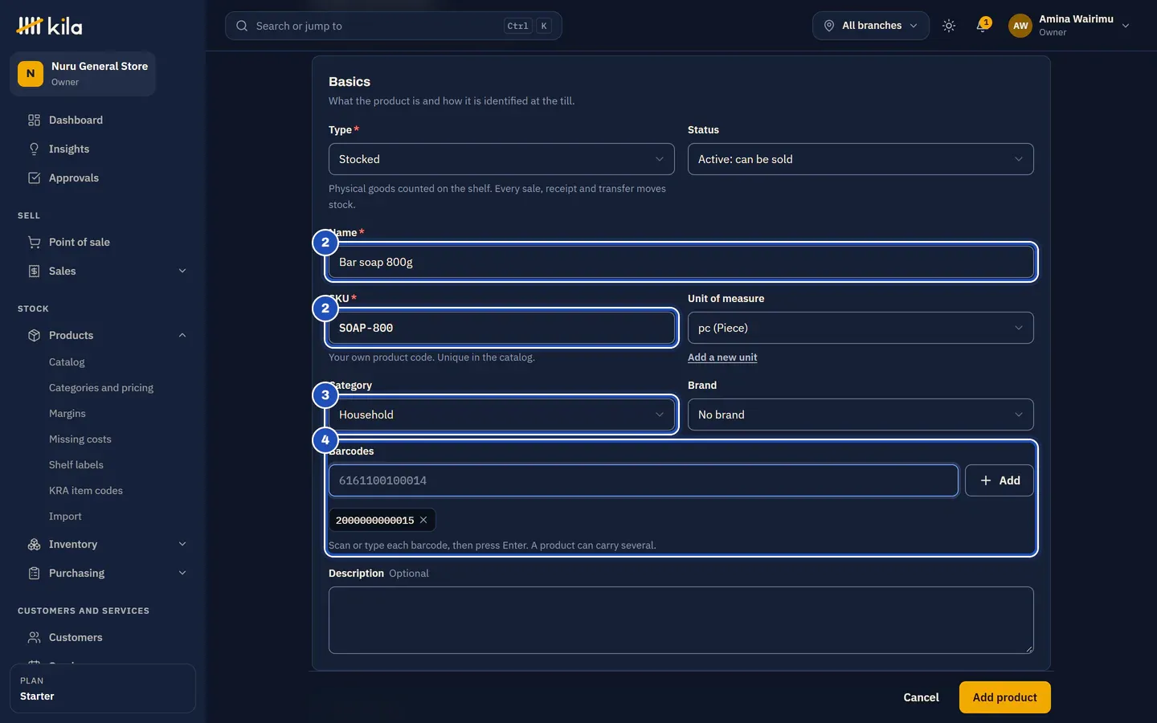Remove barcode 2000000000015 chip

(x=423, y=521)
